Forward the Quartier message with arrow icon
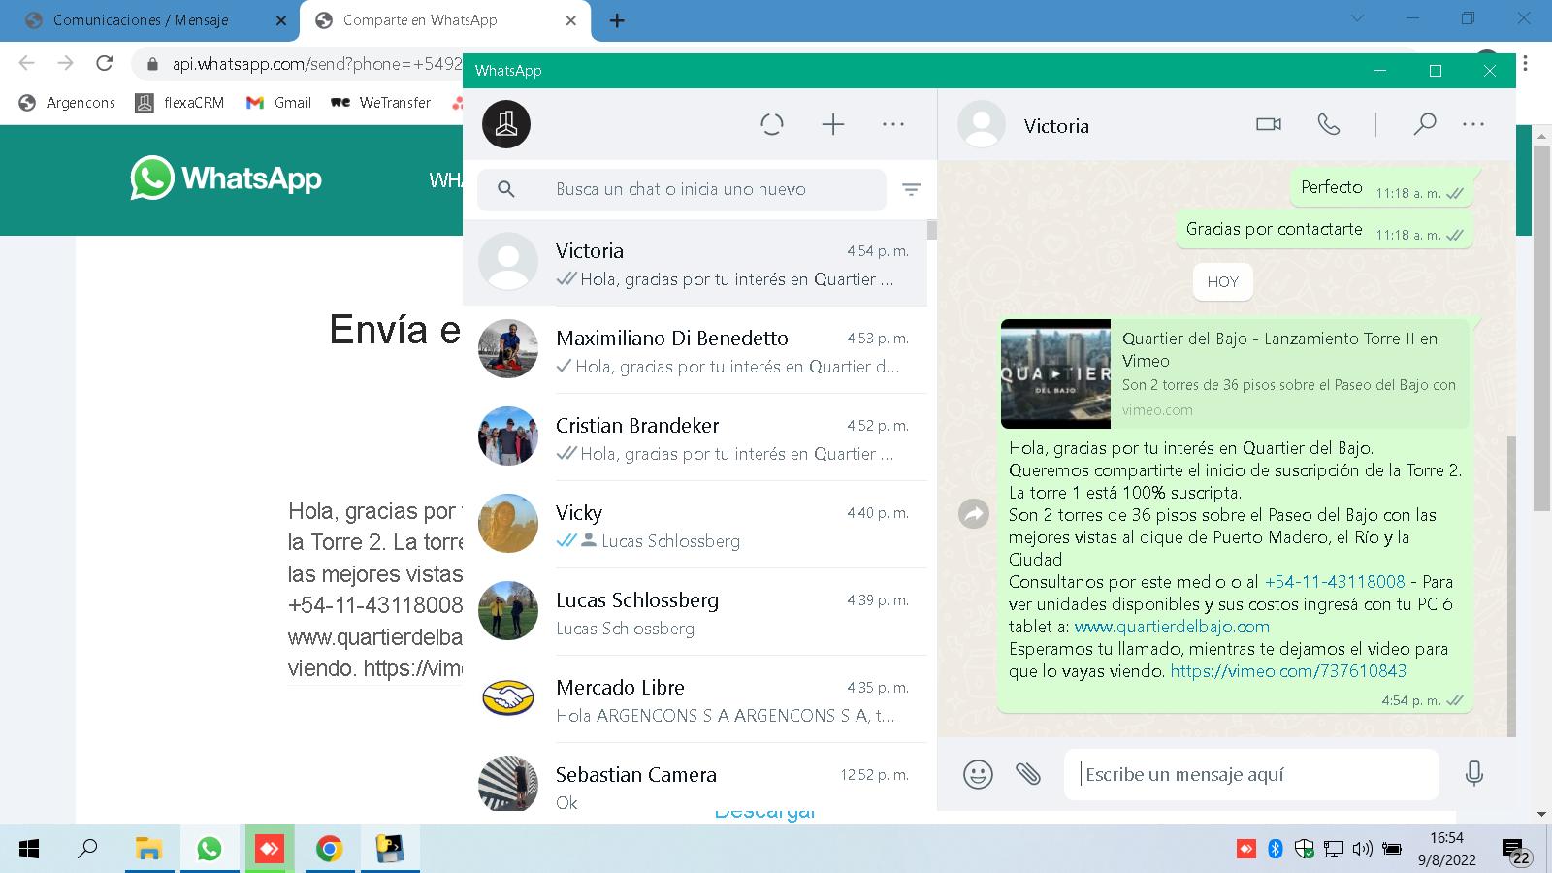This screenshot has height=873, width=1552. [x=974, y=513]
